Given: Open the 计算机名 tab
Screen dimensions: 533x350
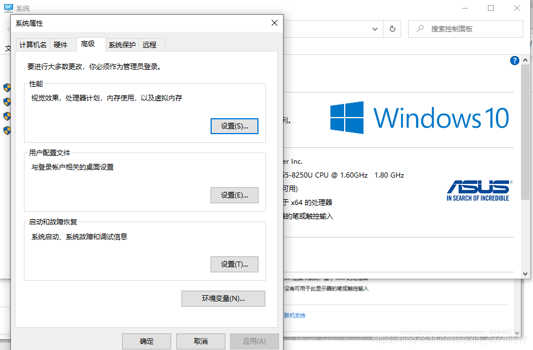Looking at the screenshot, I should coord(33,45).
